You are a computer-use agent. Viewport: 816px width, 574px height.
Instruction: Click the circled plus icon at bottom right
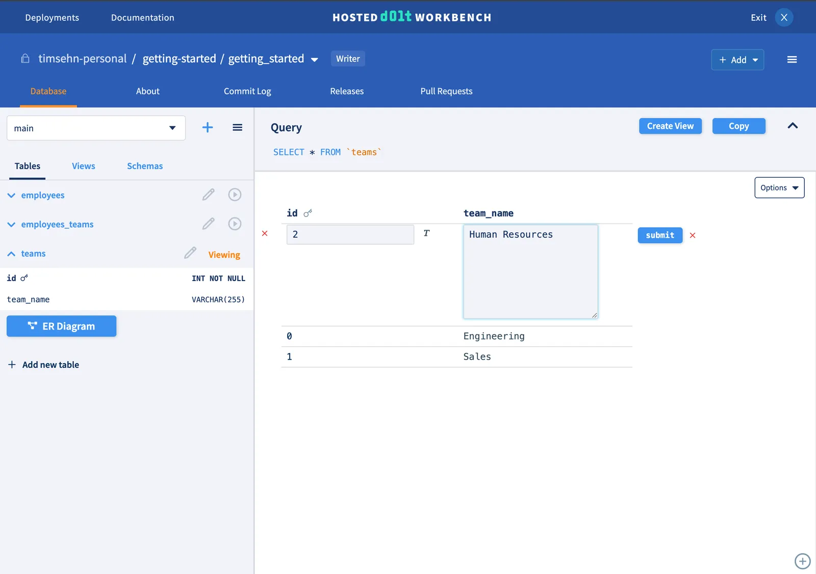click(x=802, y=561)
